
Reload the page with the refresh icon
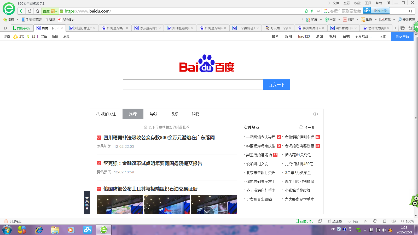coord(30,11)
